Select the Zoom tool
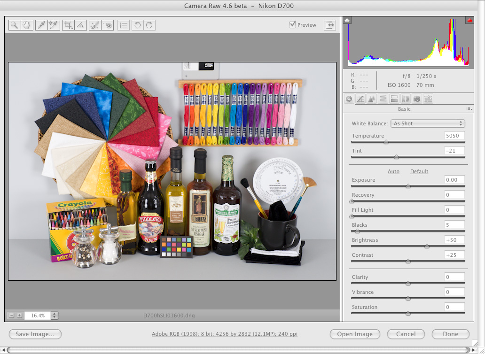 15,25
